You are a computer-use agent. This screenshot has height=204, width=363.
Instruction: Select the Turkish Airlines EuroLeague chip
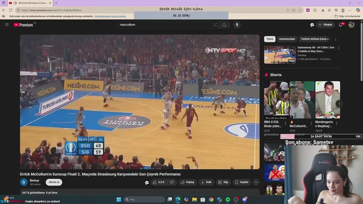point(315,39)
